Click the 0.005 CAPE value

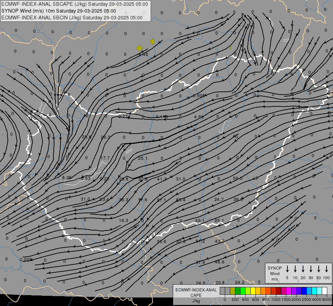pyautogui.click(x=26, y=259)
